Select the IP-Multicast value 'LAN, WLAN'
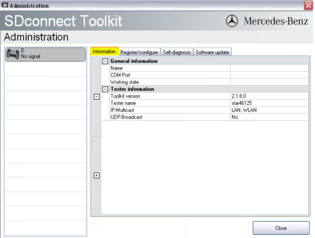This screenshot has height=238, width=315. pos(244,110)
